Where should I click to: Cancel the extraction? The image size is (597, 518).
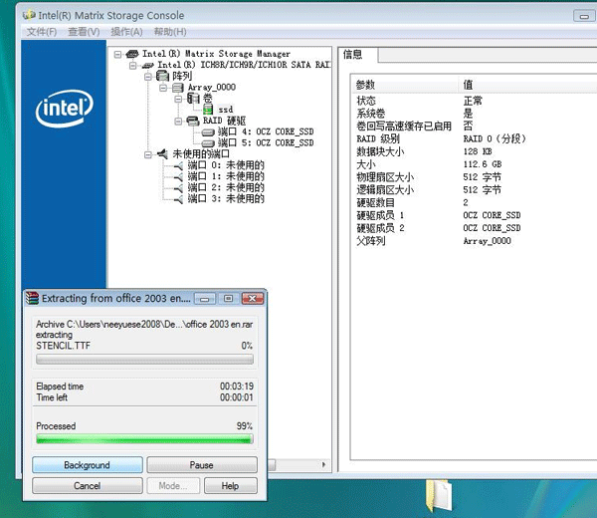88,485
